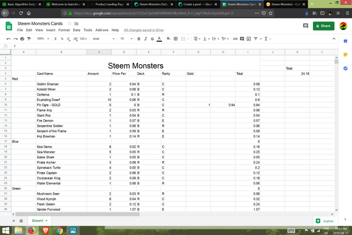The width and height of the screenshot is (352, 235).
Task: Open Keep in the side panel
Action: (x=346, y=55)
